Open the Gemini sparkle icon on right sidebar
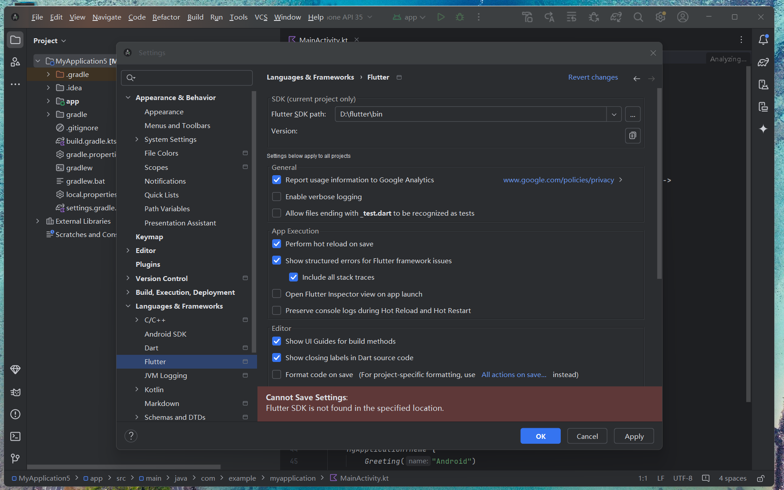 (764, 129)
